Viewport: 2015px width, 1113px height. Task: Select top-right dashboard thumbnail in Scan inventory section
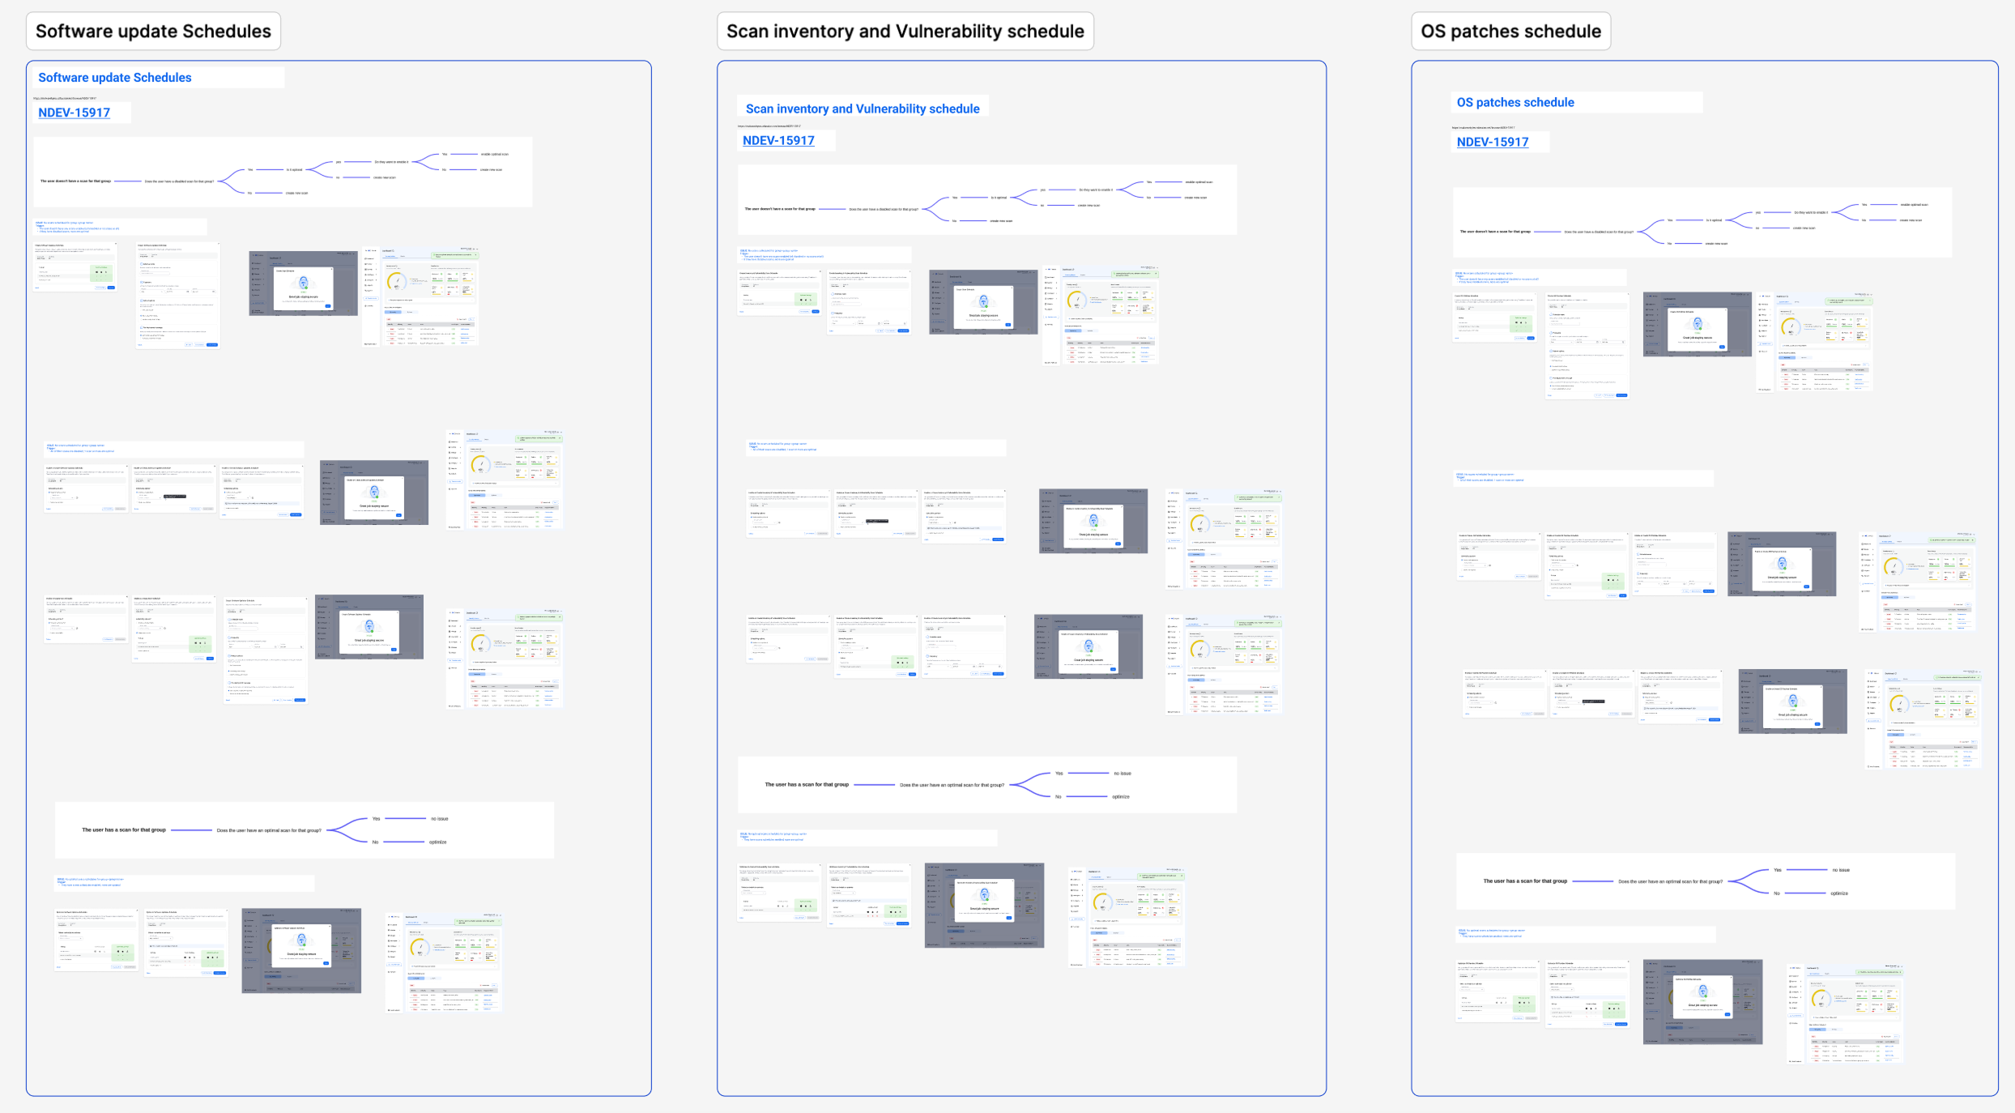click(x=1101, y=315)
